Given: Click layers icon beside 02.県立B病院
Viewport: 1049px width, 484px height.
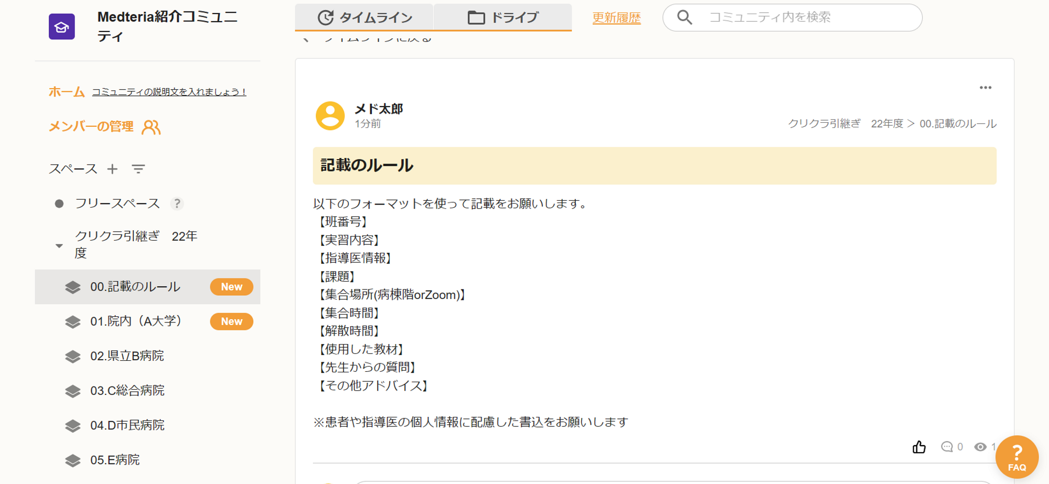Looking at the screenshot, I should [73, 357].
